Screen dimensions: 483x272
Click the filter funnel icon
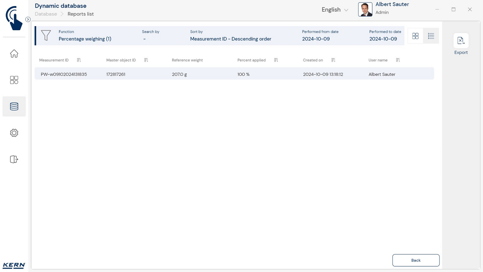(x=46, y=36)
